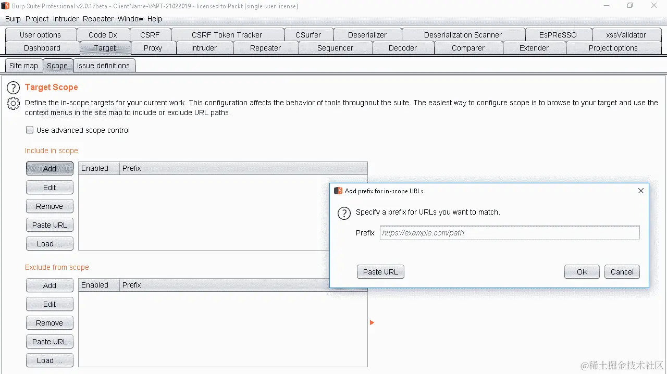Click Remove under Include in scope
667x374 pixels.
point(50,206)
